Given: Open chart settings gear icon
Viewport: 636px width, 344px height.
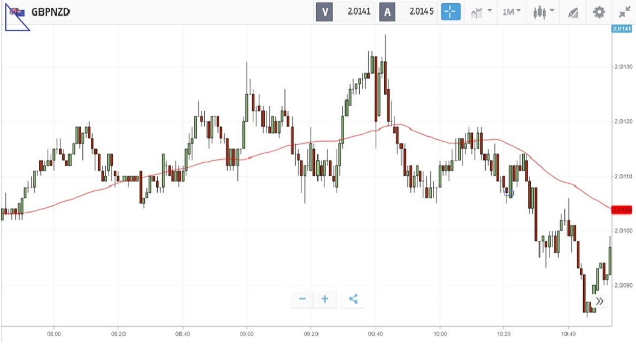Looking at the screenshot, I should 599,12.
